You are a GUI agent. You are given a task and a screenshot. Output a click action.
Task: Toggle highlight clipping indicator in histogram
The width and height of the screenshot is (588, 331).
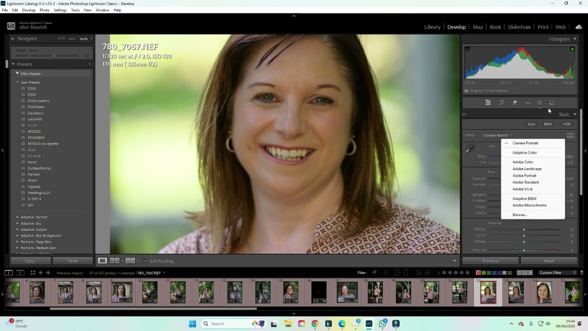coord(572,49)
